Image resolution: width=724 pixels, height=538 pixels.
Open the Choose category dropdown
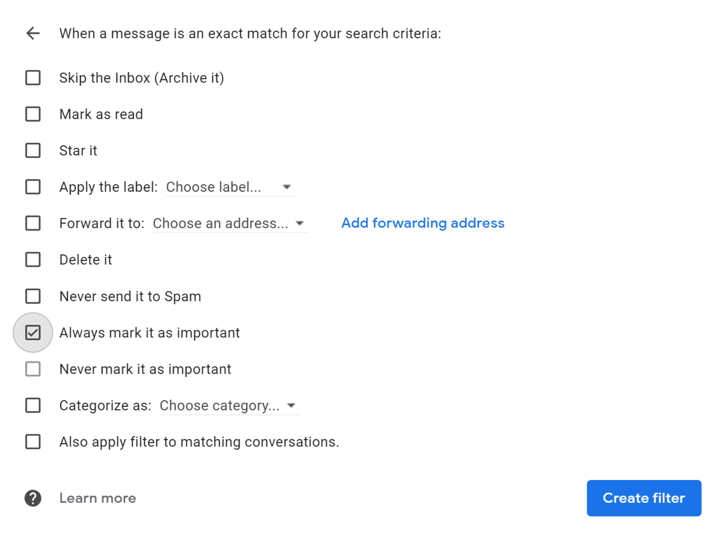click(x=229, y=406)
